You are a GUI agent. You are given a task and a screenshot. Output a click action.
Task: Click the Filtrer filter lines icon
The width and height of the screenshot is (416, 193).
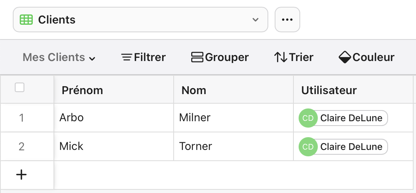click(127, 57)
